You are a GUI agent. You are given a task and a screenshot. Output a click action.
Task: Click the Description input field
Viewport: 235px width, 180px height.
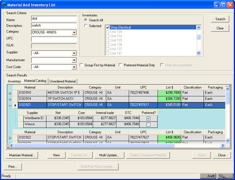54,25
